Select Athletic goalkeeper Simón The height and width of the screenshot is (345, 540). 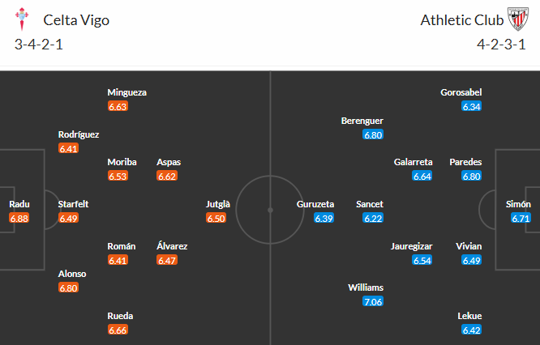coord(521,205)
